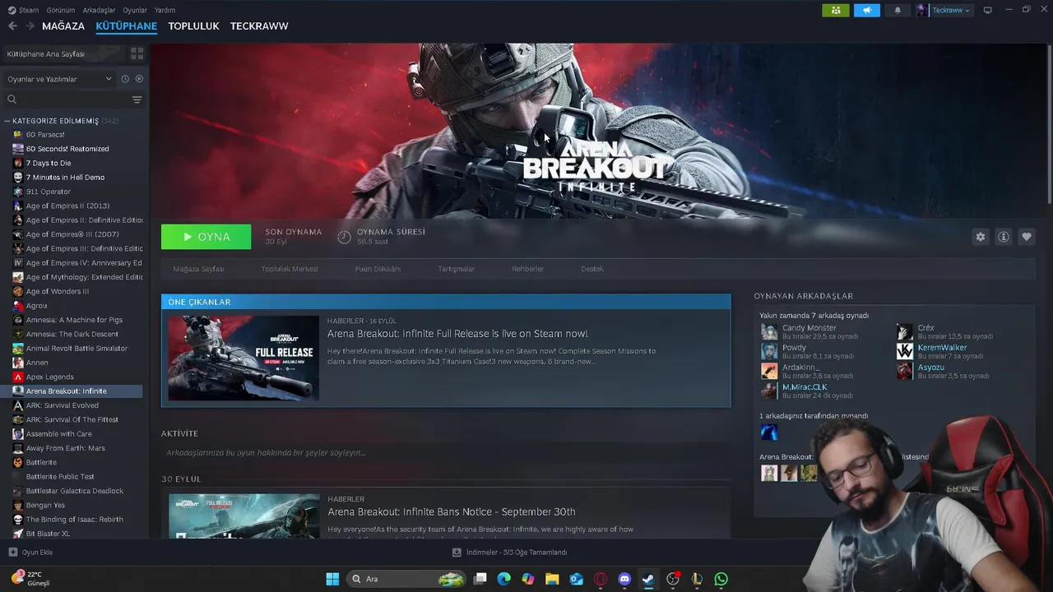Show game info with the info icon

point(1003,237)
